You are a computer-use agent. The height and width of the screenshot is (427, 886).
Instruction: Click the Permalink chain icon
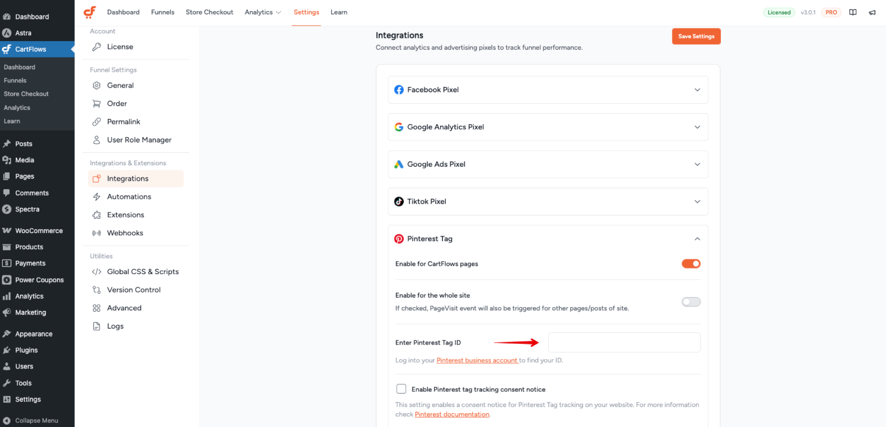pos(96,122)
